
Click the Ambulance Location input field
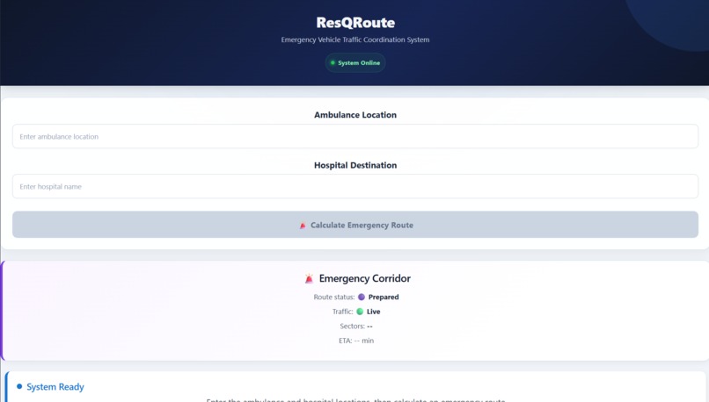click(x=355, y=136)
